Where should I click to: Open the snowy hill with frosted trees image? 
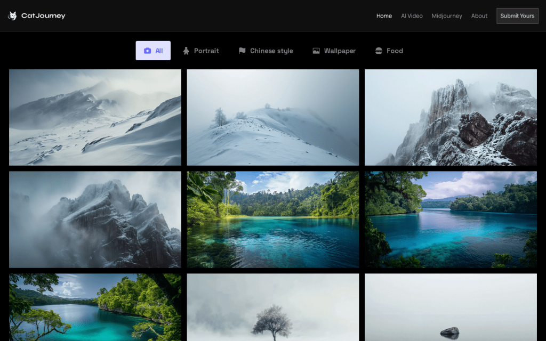pyautogui.click(x=272, y=117)
